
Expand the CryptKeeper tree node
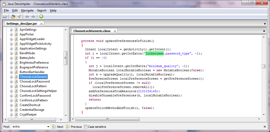coord(12,114)
